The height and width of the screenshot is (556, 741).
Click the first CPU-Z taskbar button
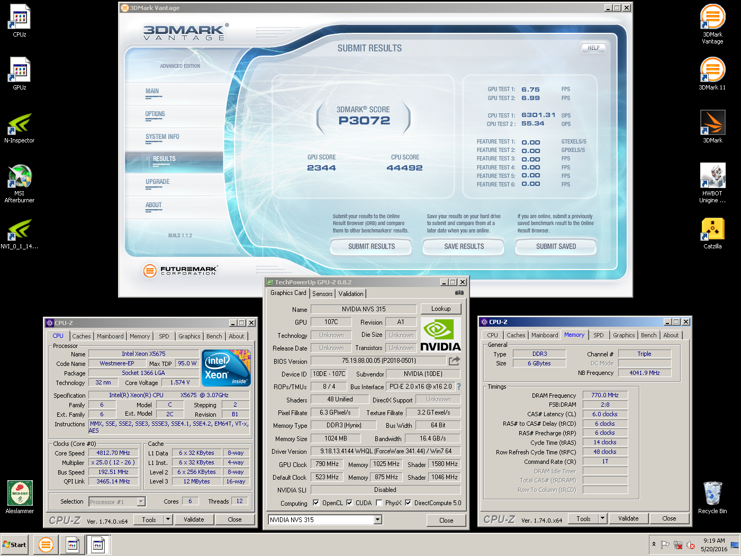73,544
